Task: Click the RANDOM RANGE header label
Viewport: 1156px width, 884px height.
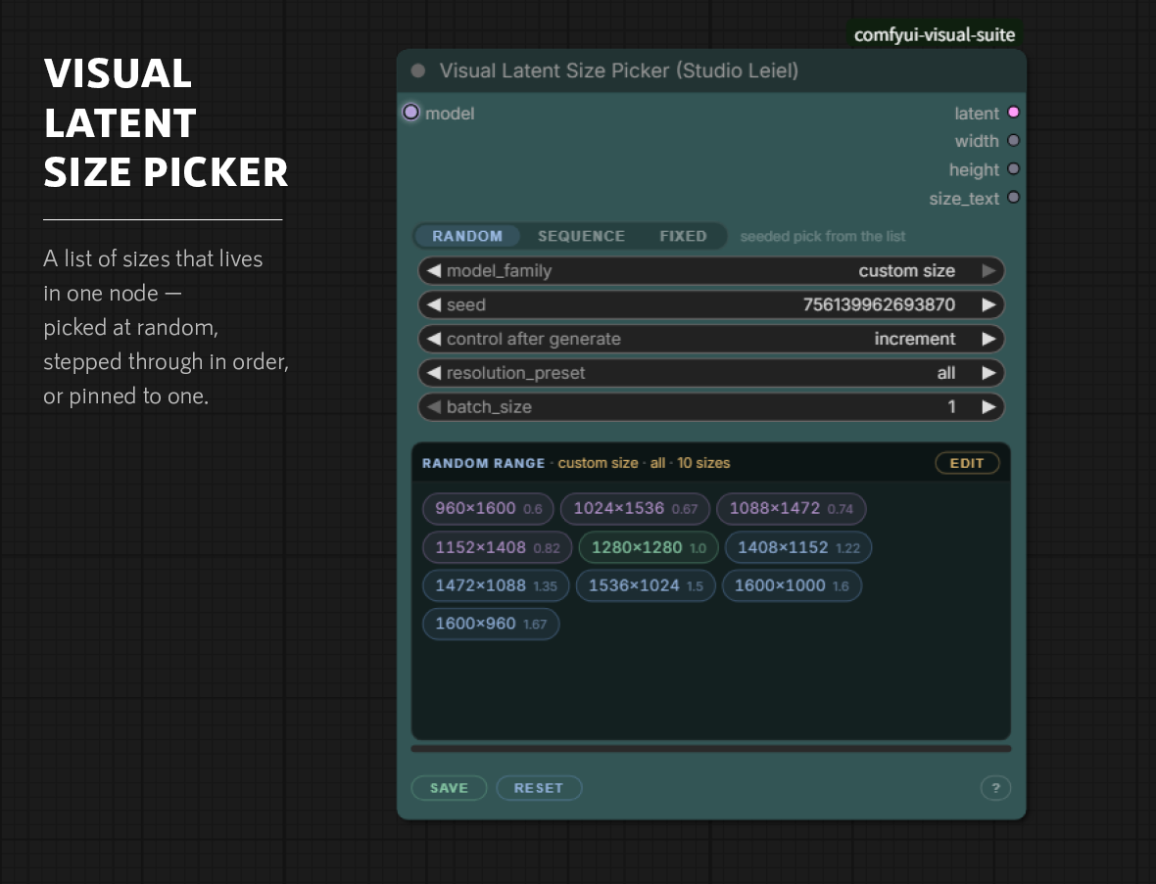Action: [483, 463]
